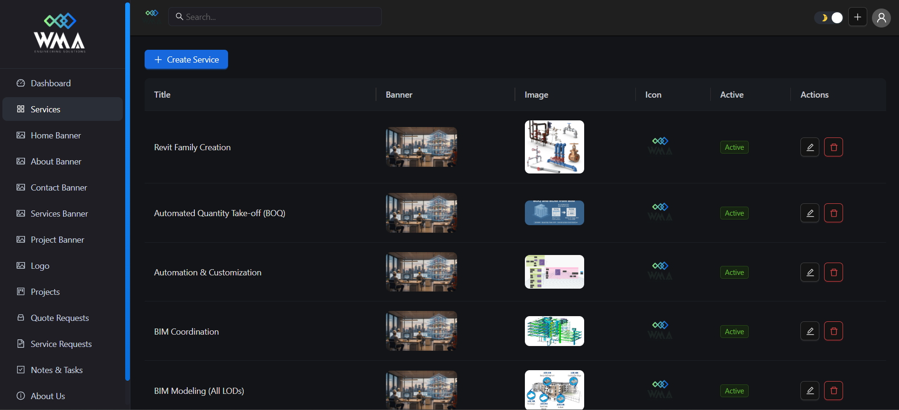Click Active badge for BIM Coordination

tap(734, 332)
